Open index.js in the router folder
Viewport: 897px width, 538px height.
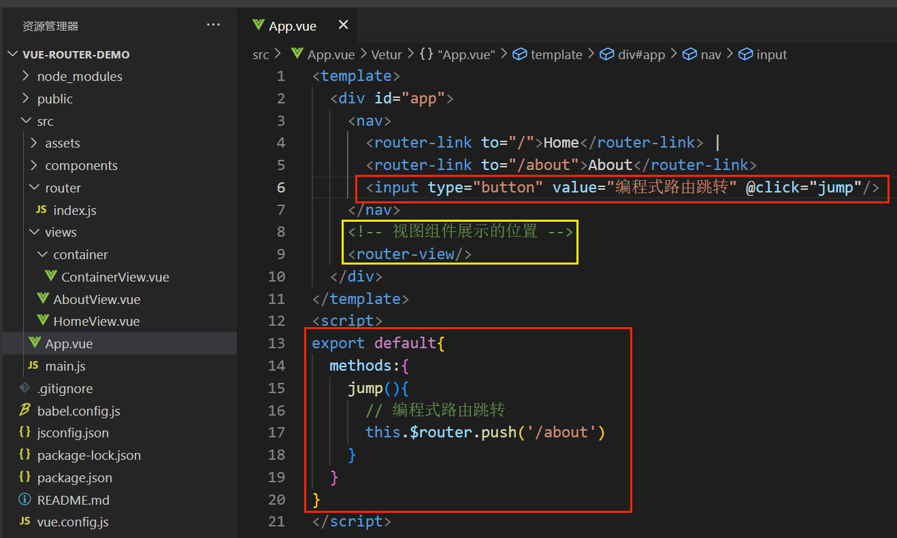(x=75, y=210)
